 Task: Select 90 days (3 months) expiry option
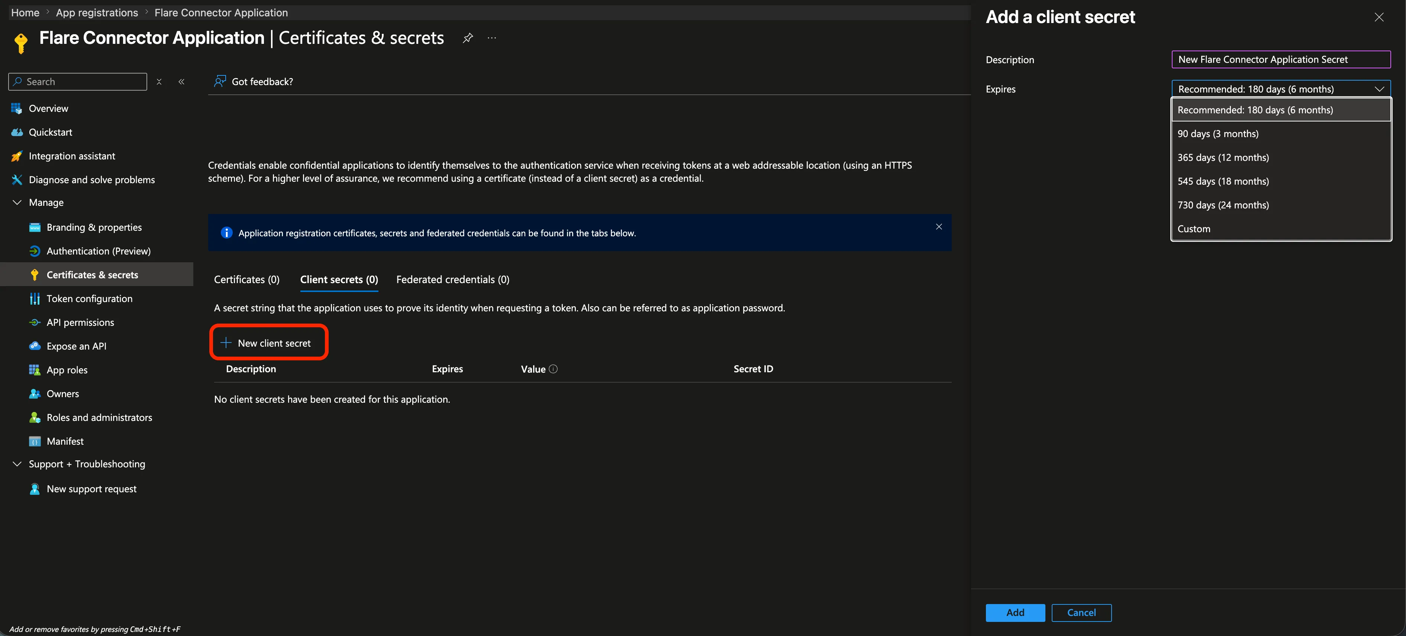point(1280,134)
